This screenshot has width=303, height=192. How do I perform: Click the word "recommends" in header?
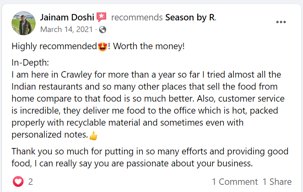[x=137, y=18]
